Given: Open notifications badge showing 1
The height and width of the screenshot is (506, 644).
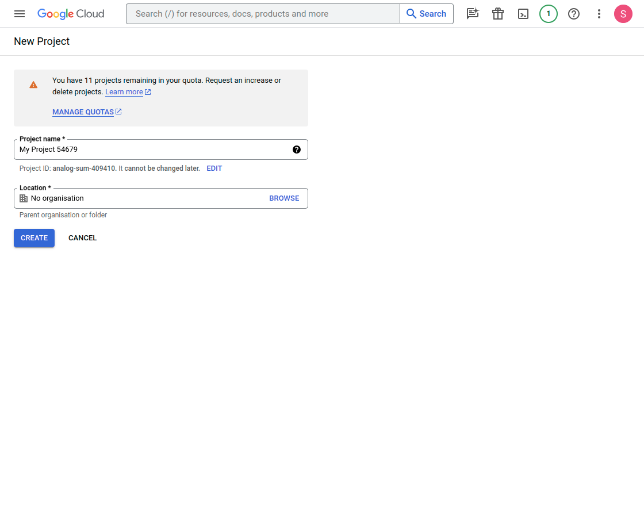Looking at the screenshot, I should [x=549, y=14].
